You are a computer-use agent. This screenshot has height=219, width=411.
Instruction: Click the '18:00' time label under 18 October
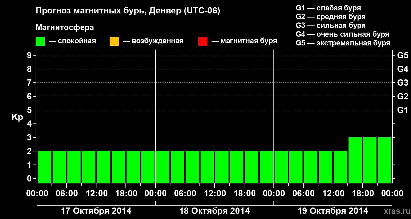244,194
